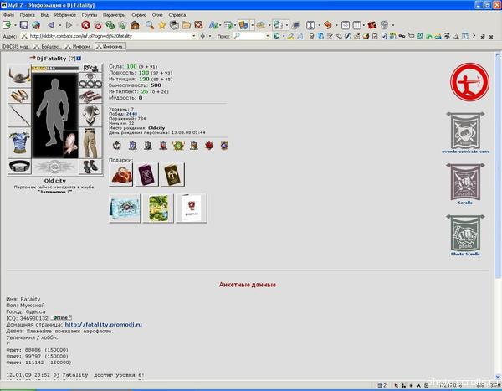Click the red circular archer emblem

pyautogui.click(x=469, y=82)
